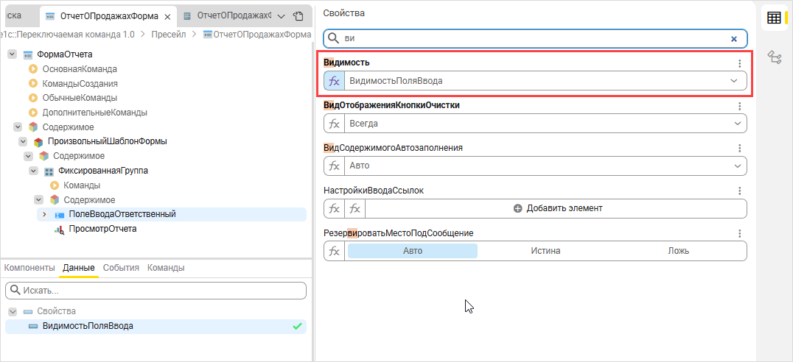The image size is (793, 362).
Task: Click the fx button for ВидОтображенияКнопкиОчистки
Action: (x=335, y=124)
